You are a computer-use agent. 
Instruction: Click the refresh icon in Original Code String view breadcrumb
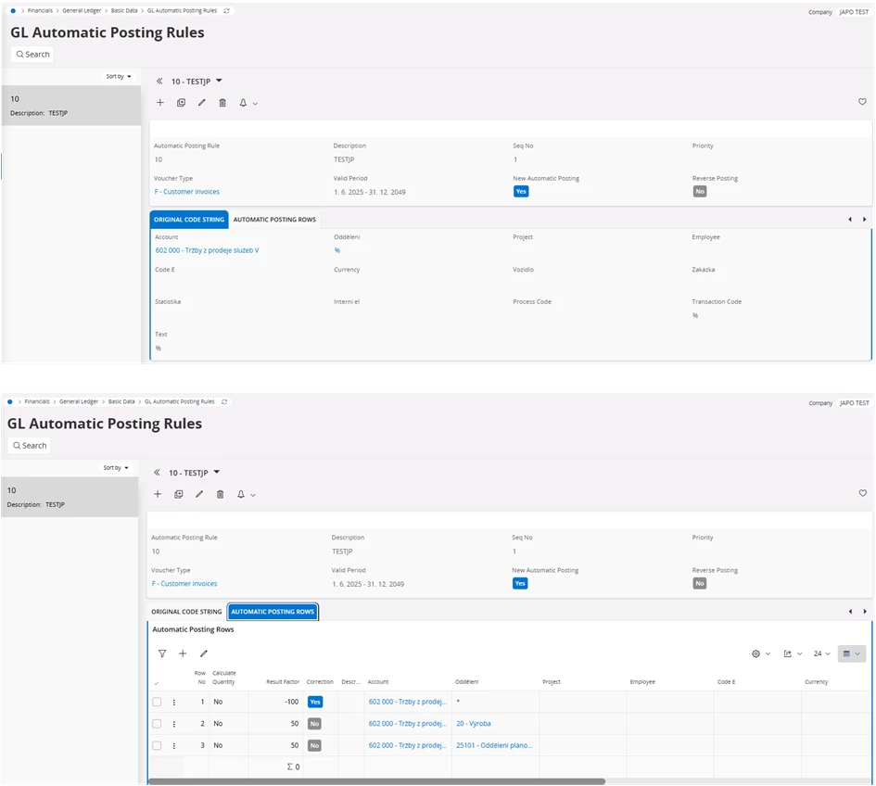click(x=226, y=10)
